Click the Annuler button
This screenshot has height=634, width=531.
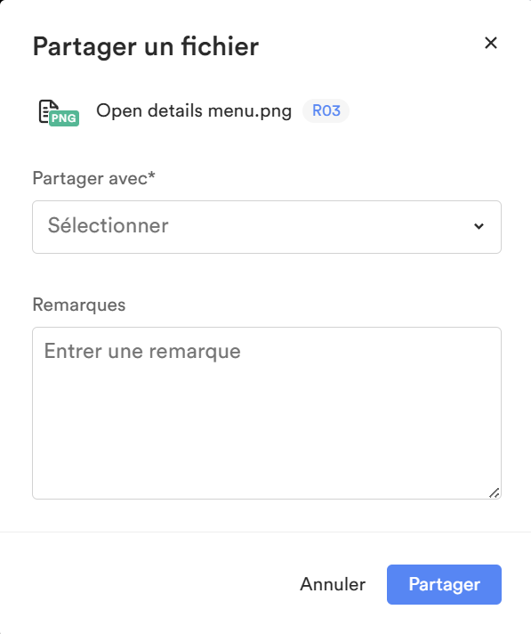pos(333,584)
